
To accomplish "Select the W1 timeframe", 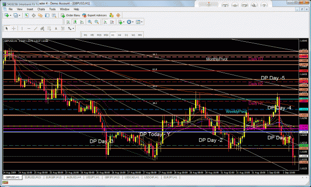I will 133,35.
